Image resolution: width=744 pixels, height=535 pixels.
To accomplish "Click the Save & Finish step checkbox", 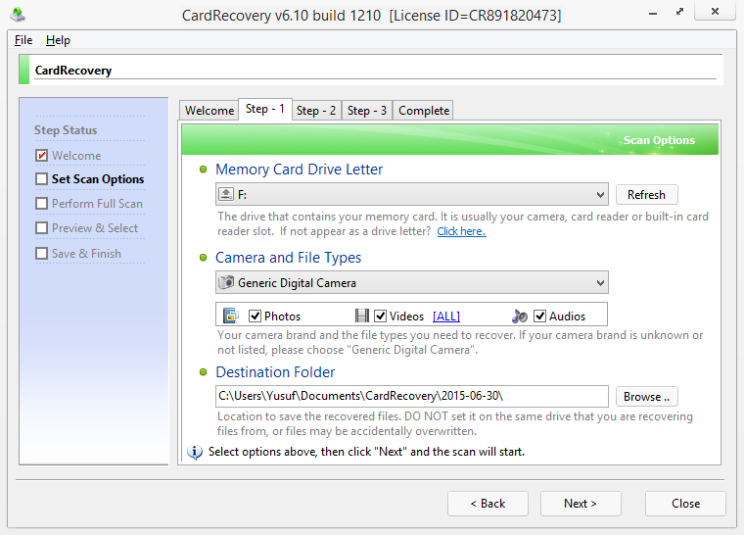I will tap(42, 253).
